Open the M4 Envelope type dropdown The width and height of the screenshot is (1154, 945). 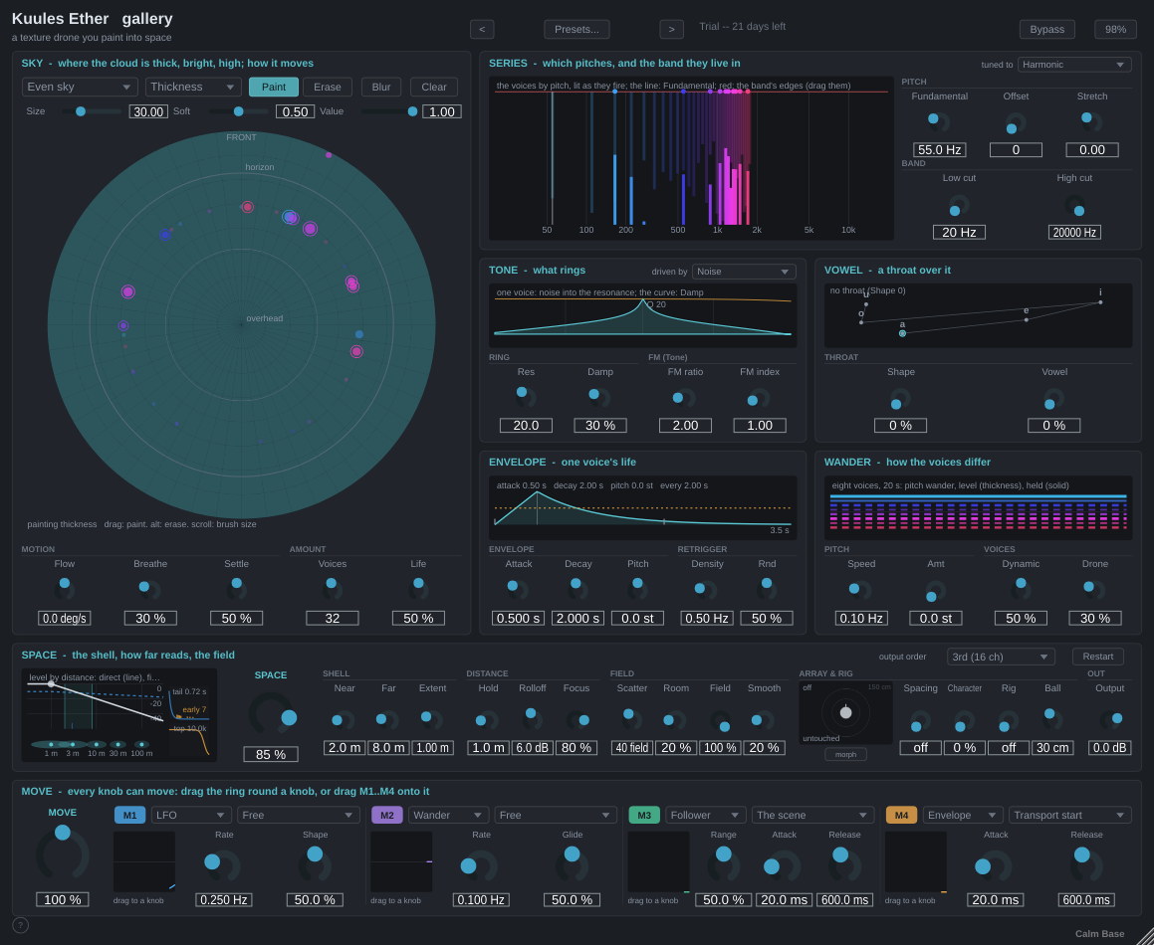tap(964, 815)
